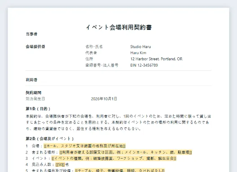Click the 利用者 section heading
The width and height of the screenshot is (237, 172).
tap(31, 80)
